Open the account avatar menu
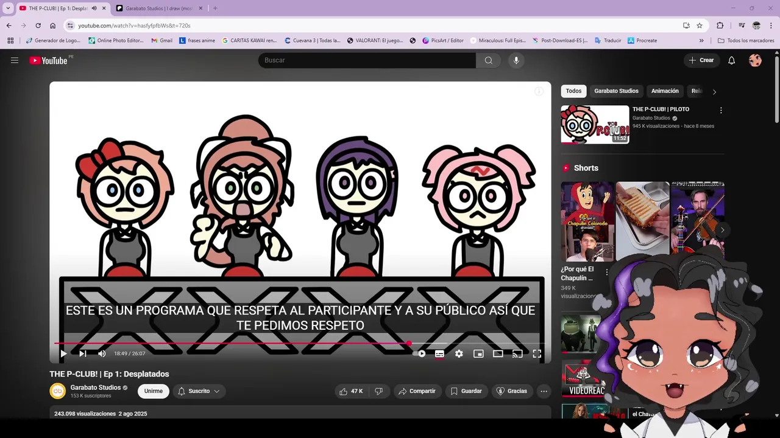The height and width of the screenshot is (438, 780). pyautogui.click(x=755, y=60)
